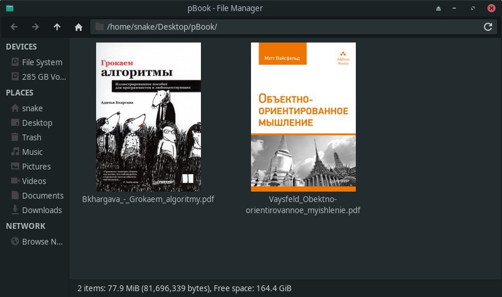
Task: Click the status bar text showing 2 items
Action: point(185,288)
